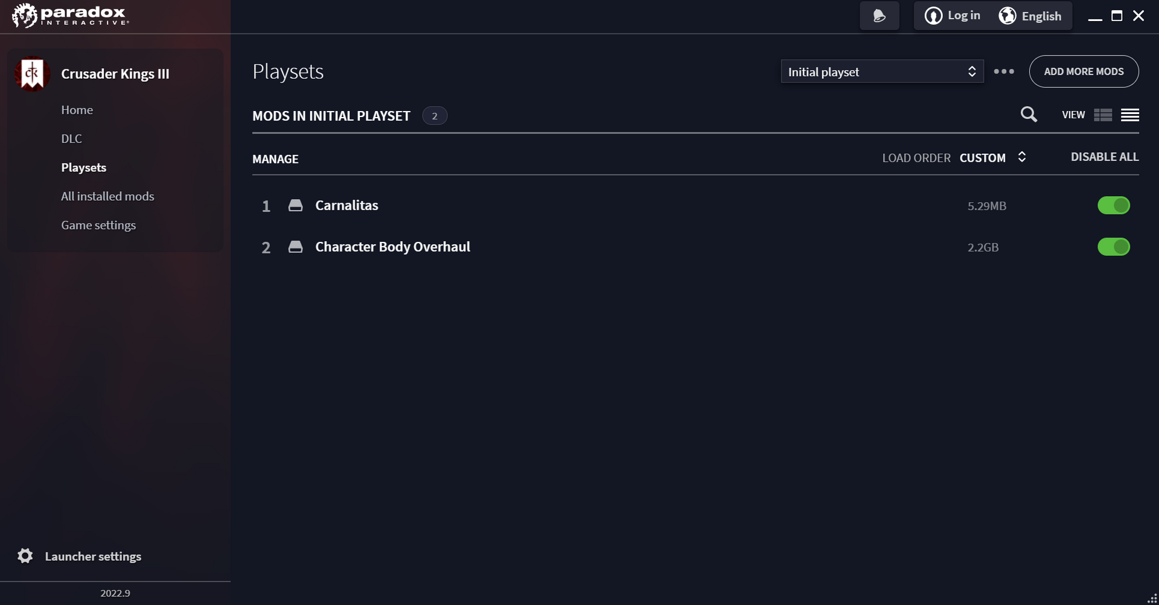Click load position number 2

[x=266, y=248]
